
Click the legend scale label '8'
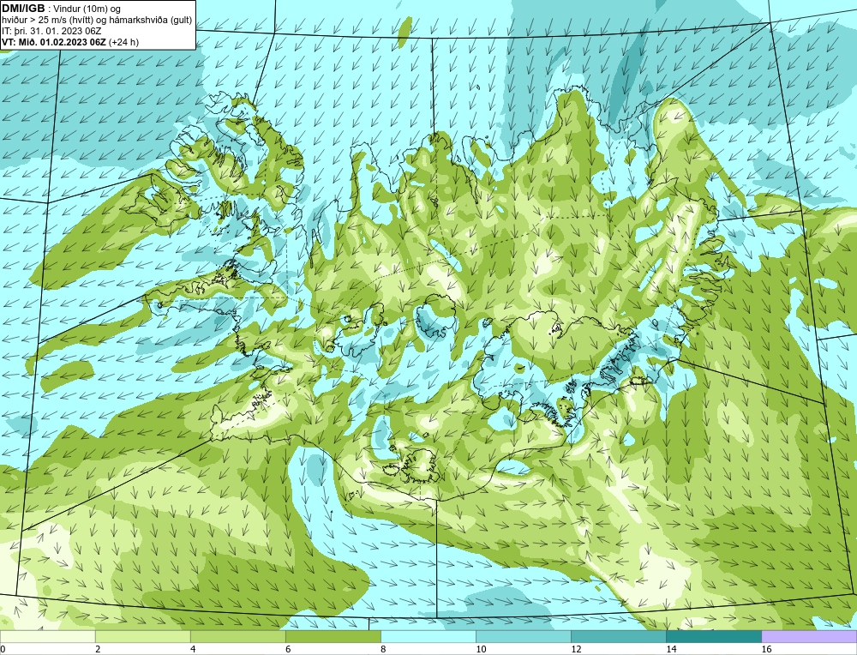383,649
